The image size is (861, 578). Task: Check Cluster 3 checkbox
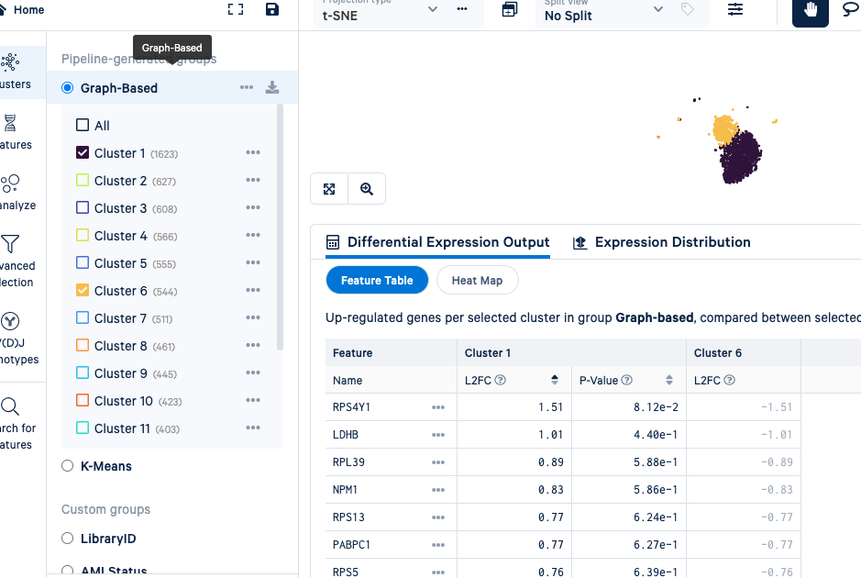coord(83,207)
